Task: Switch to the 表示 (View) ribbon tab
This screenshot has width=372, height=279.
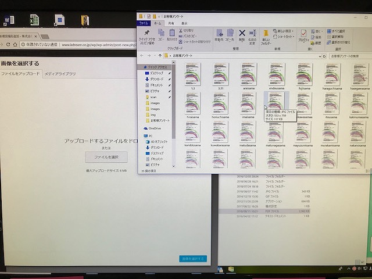Action: click(184, 23)
